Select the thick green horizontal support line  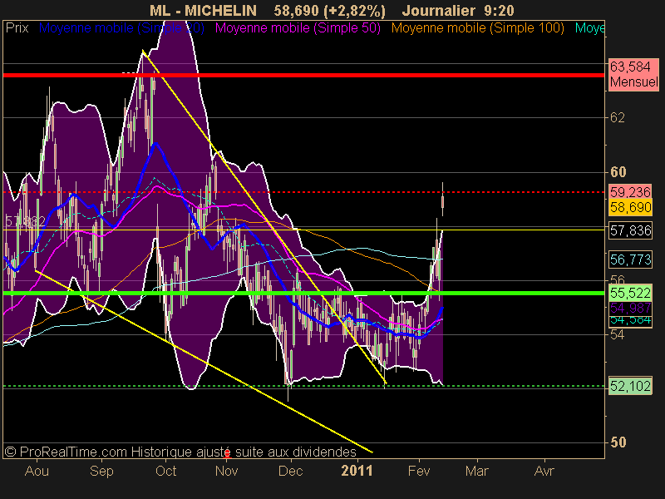(303, 293)
